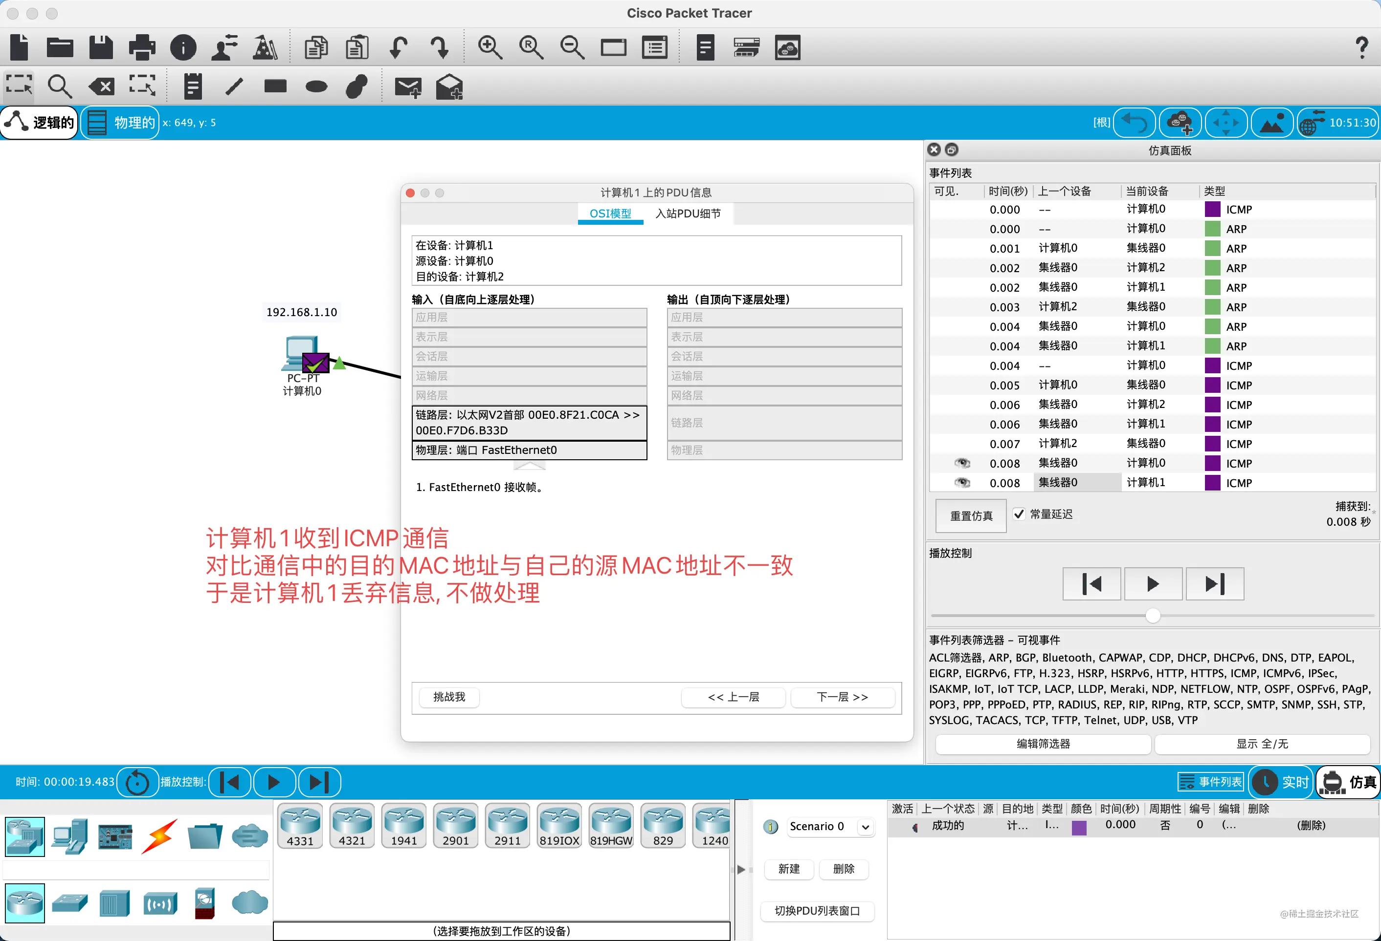The height and width of the screenshot is (941, 1381).
Task: Choose the Wireless Devices subcategory icon
Action: click(x=160, y=903)
